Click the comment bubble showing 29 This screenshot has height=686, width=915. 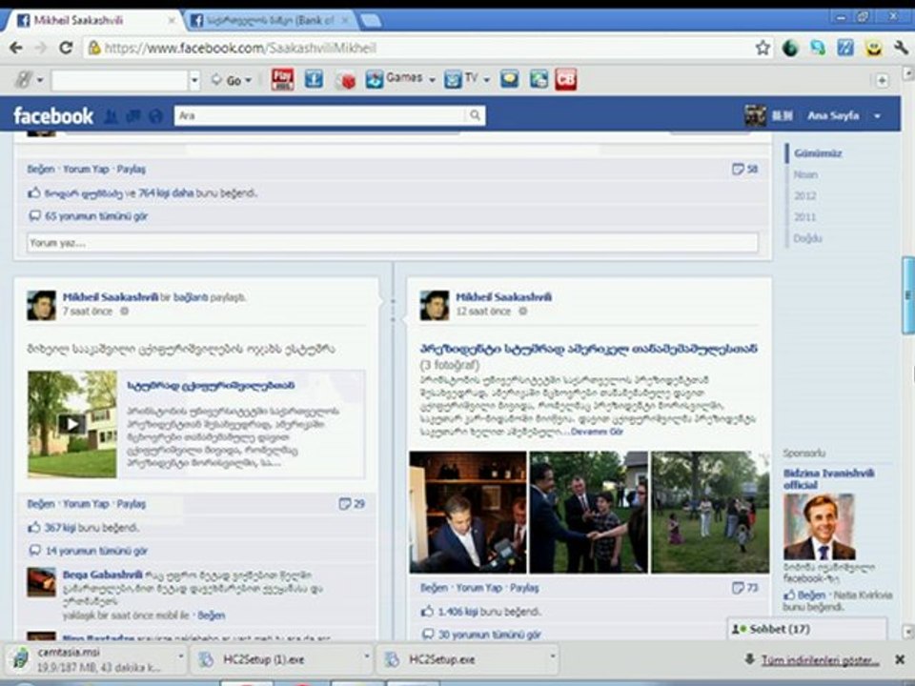point(352,503)
